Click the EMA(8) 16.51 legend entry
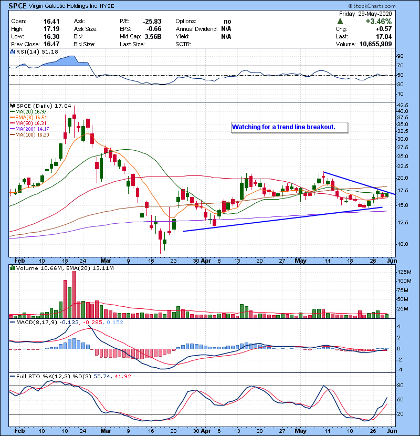420x436 pixels. pos(28,118)
